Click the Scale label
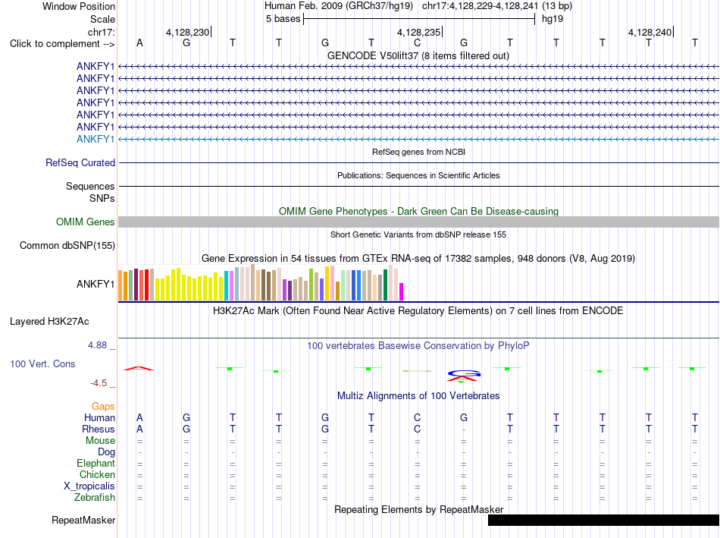 click(102, 19)
